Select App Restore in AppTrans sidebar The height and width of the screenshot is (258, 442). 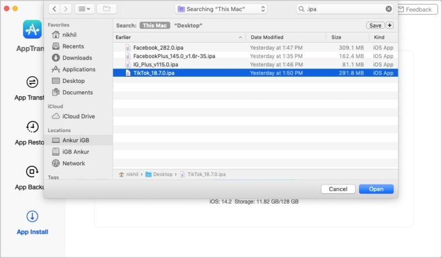point(30,133)
